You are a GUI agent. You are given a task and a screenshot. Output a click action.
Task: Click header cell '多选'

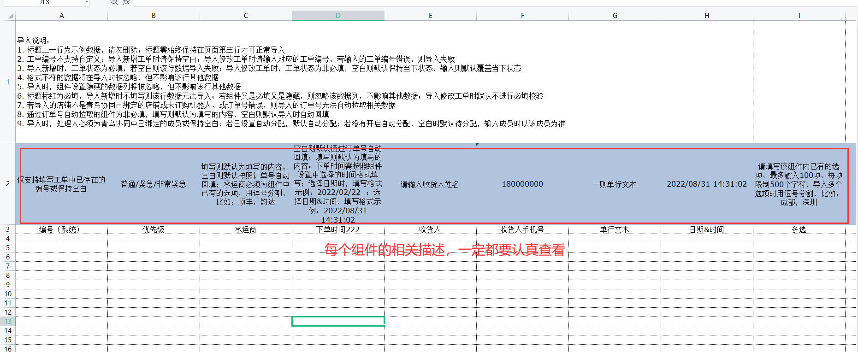tap(799, 229)
